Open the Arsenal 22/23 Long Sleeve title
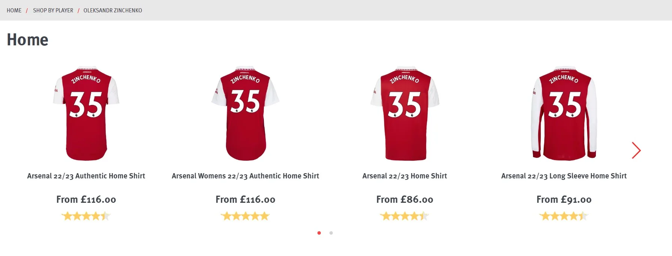Screen dimensions: 672x256 [x=564, y=176]
